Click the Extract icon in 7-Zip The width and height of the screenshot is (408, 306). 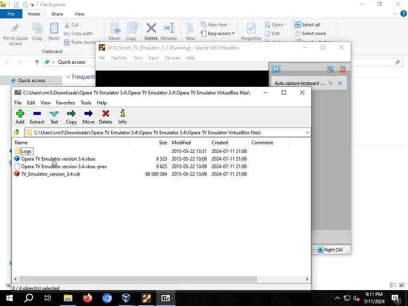click(x=37, y=117)
